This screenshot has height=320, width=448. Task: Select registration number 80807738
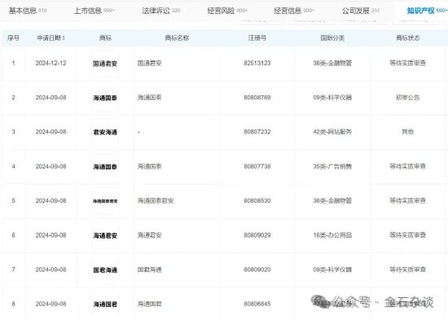point(257,166)
